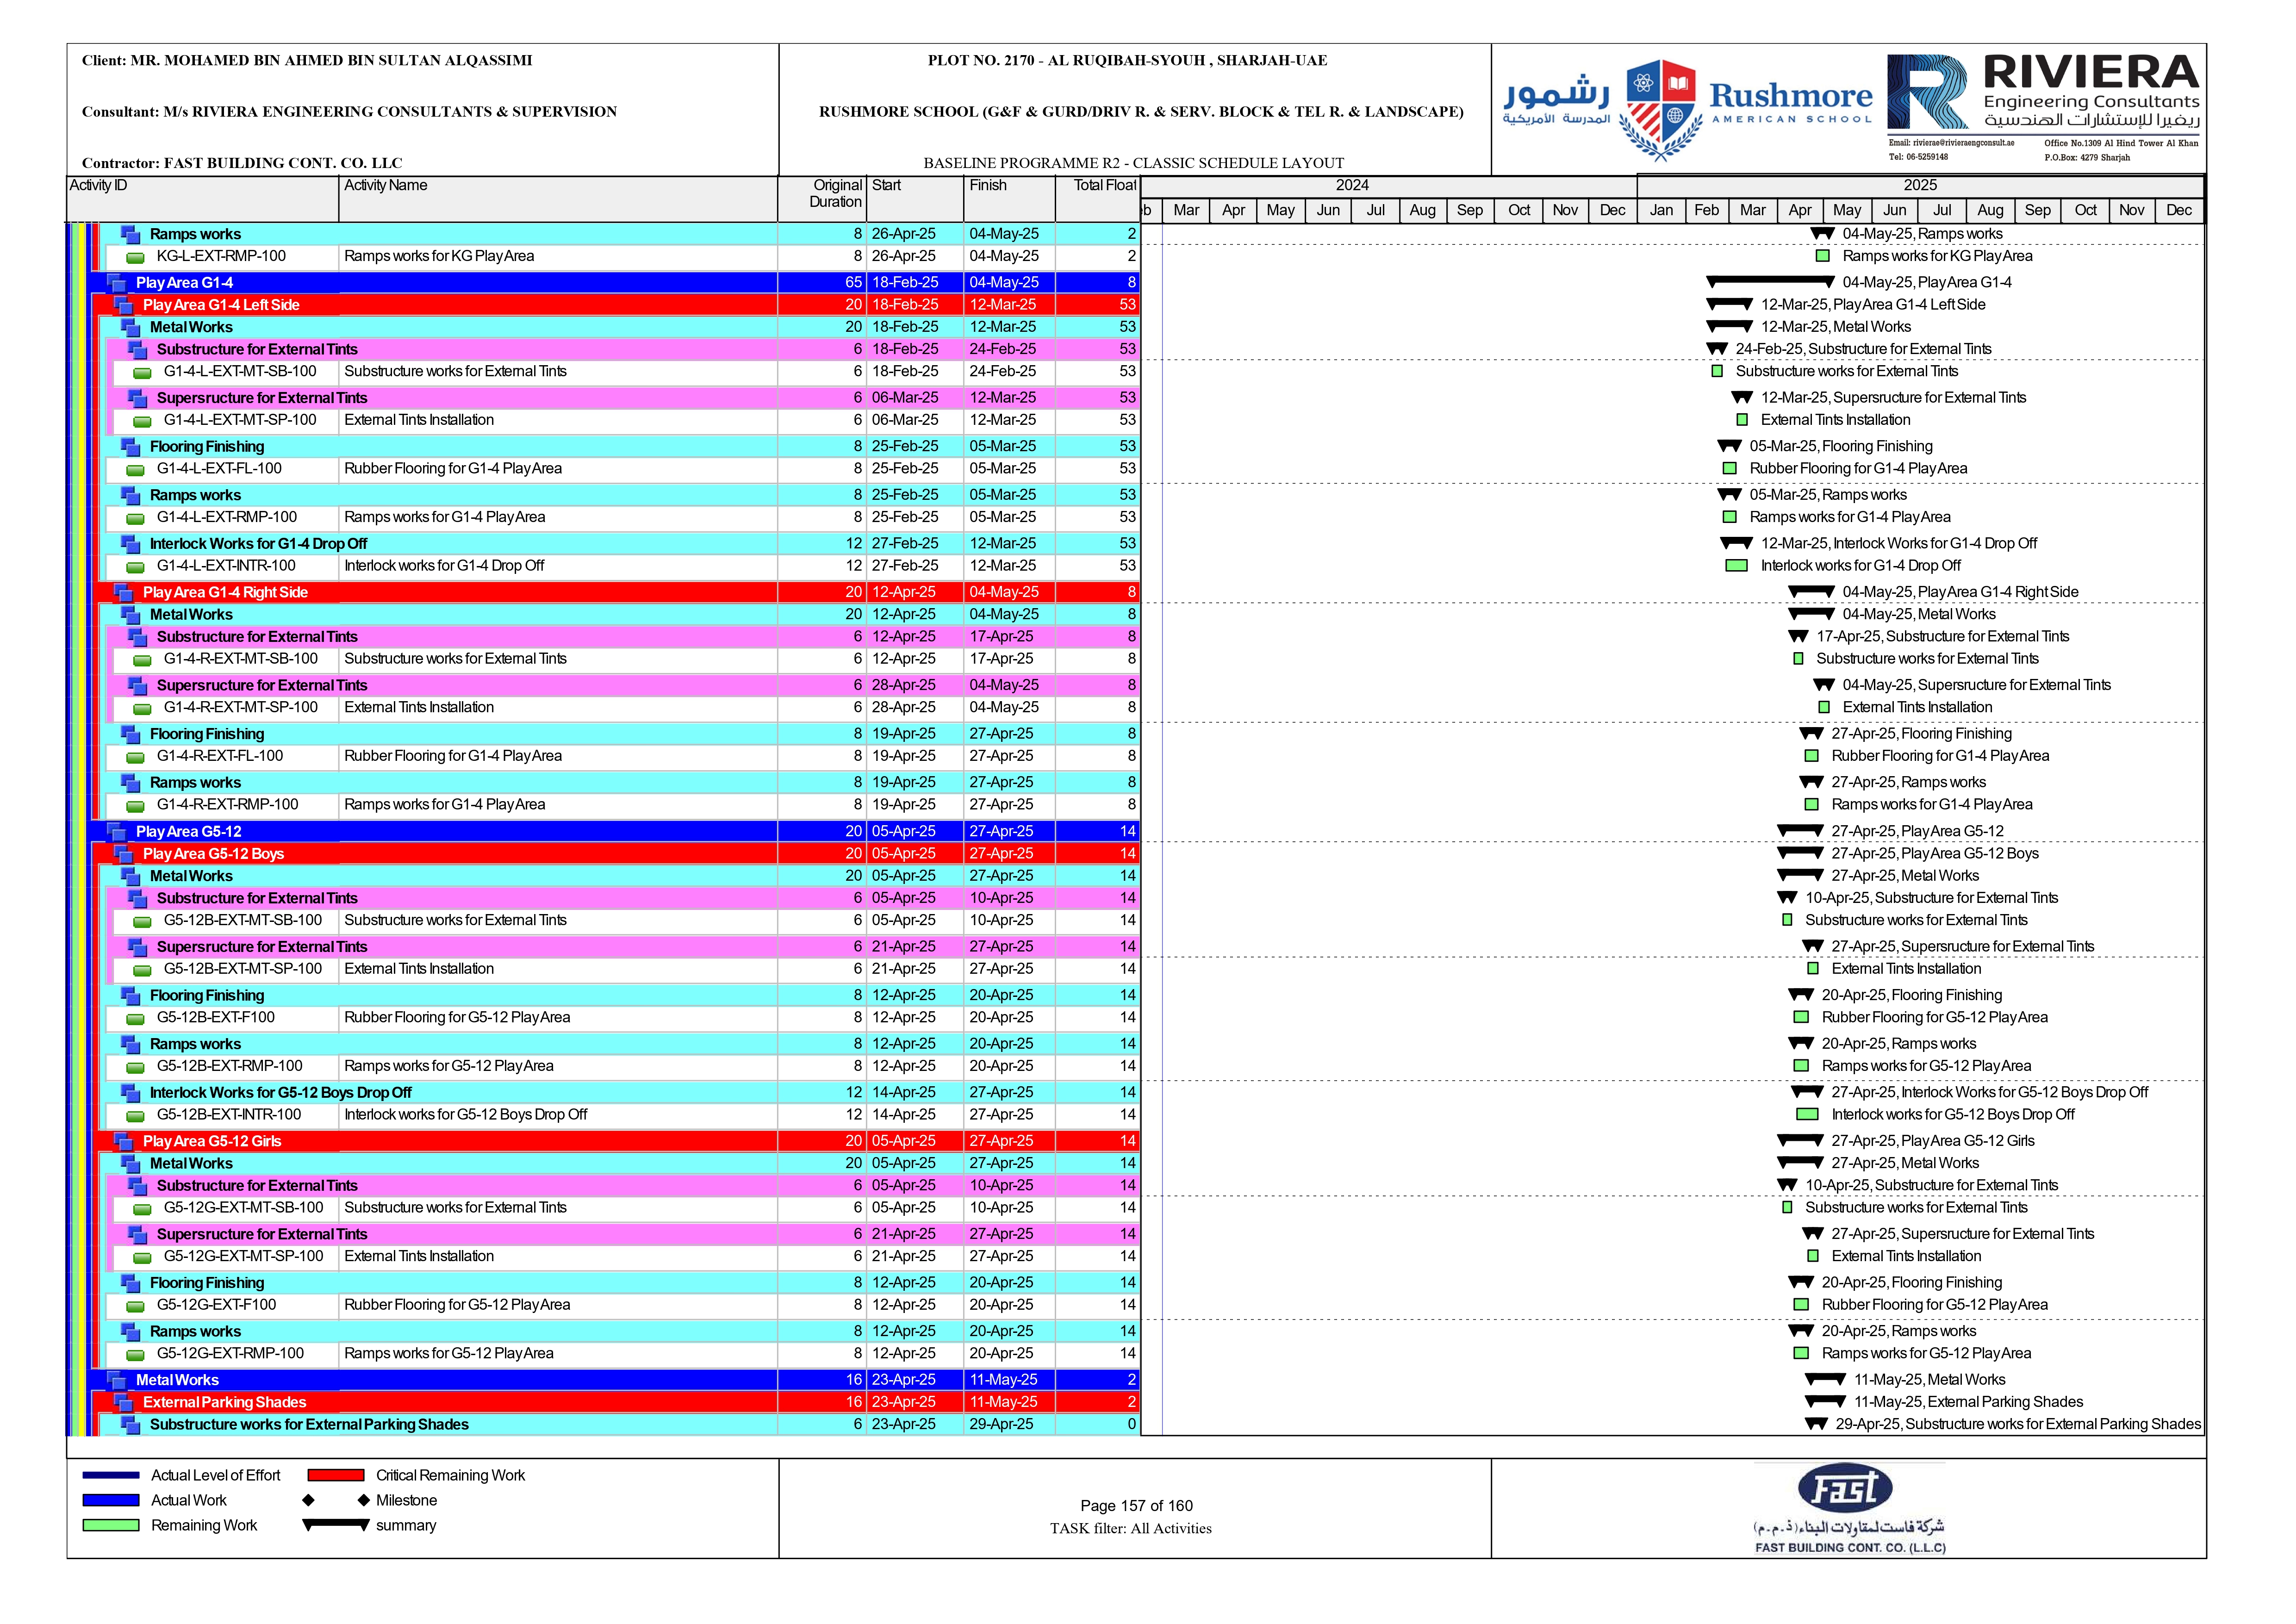Click total float value 53 in G1-4-L-EXT-INTR-100 row

click(1127, 566)
